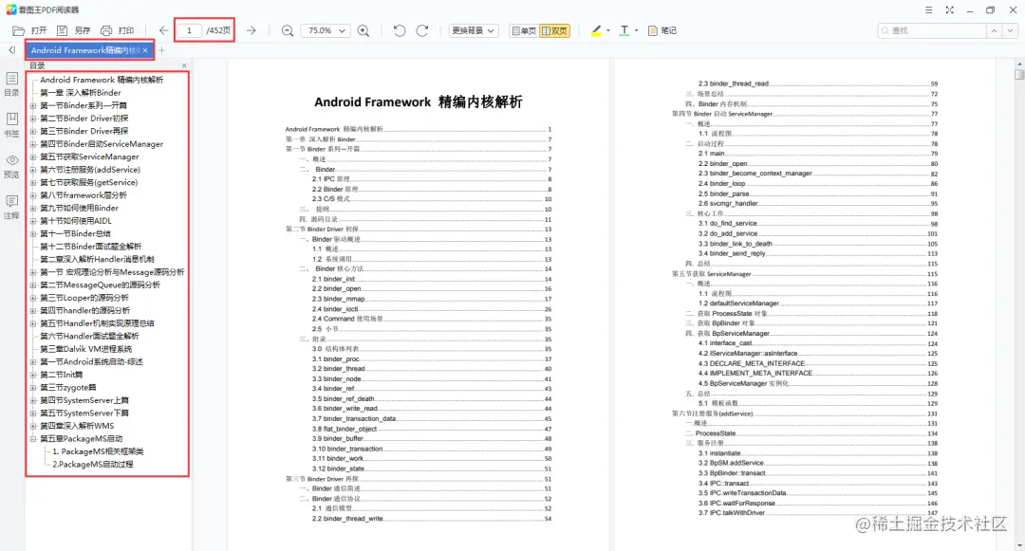Select 1. PackageMS相关框架类 in outline

tap(98, 451)
